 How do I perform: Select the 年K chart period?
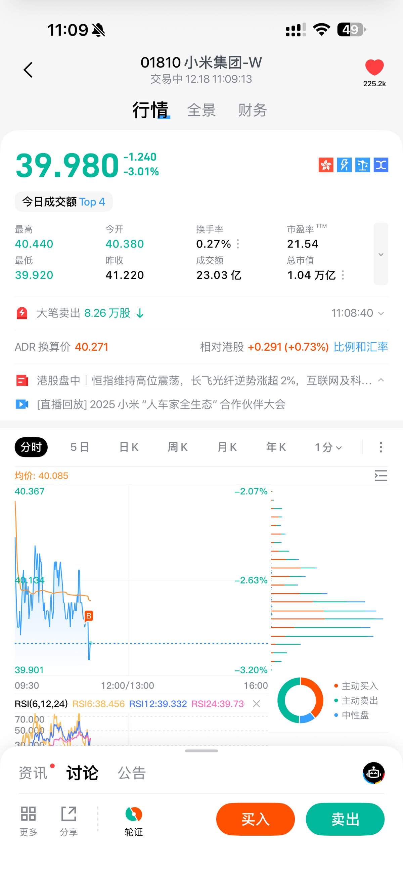coord(276,447)
